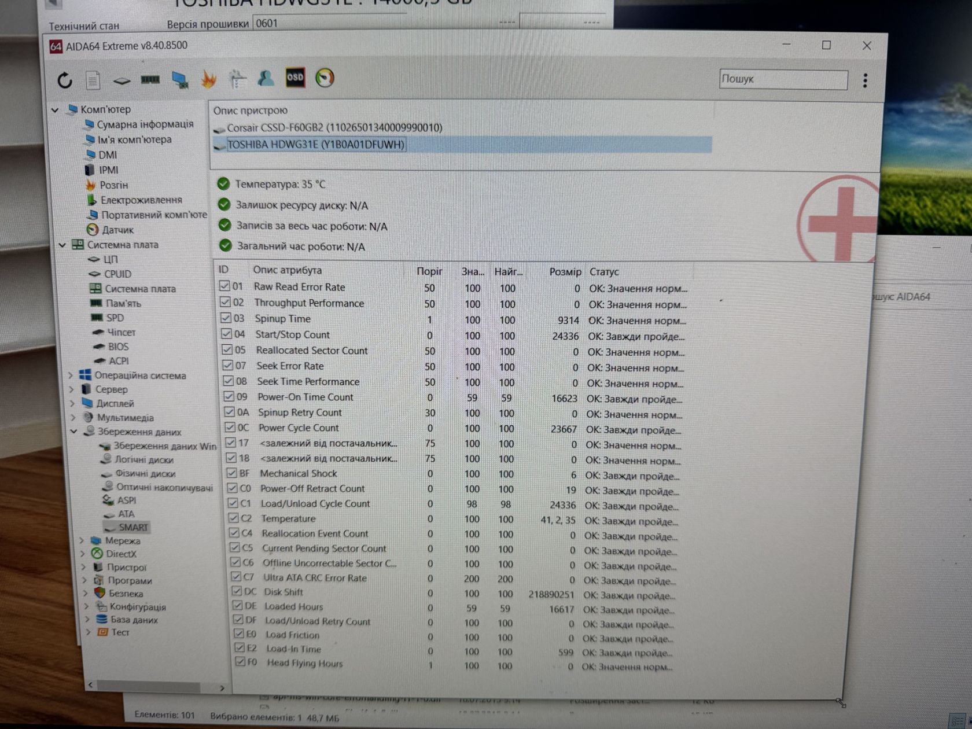Image resolution: width=972 pixels, height=729 pixels.
Task: Toggle the Head Flying Hours checkbox
Action: [240, 661]
